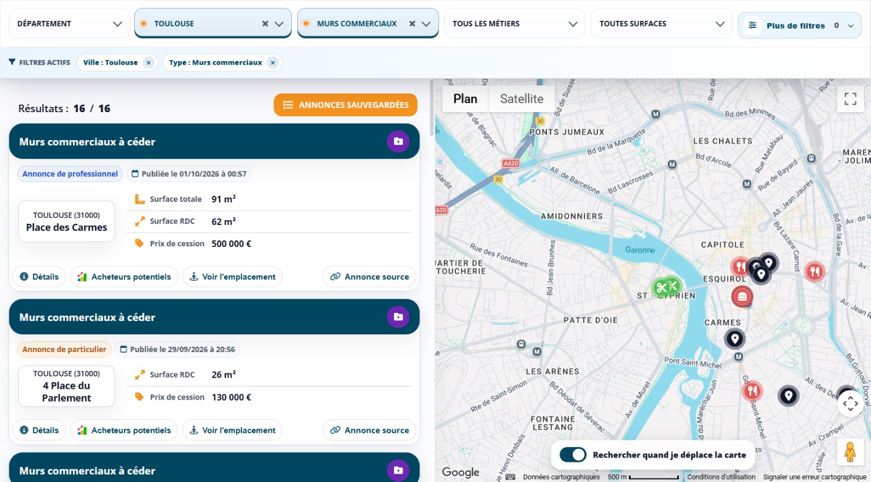Open map camera pan controls

coord(850,404)
